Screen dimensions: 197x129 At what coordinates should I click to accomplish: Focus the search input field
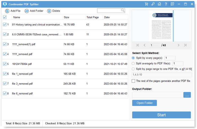coord(109,11)
